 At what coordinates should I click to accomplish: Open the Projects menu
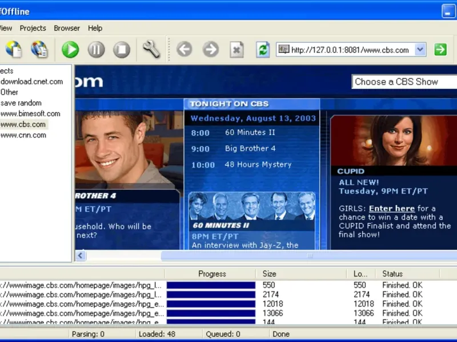tap(33, 28)
